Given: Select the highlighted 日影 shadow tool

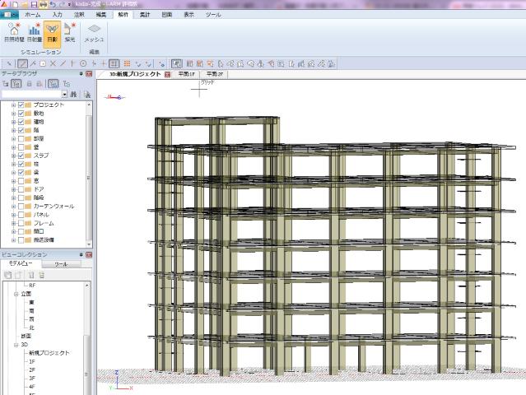Looking at the screenshot, I should (52, 32).
